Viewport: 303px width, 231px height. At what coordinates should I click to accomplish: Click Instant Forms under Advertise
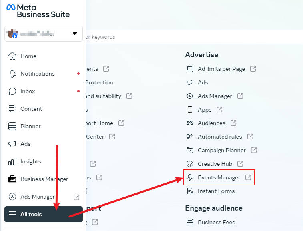tap(216, 191)
